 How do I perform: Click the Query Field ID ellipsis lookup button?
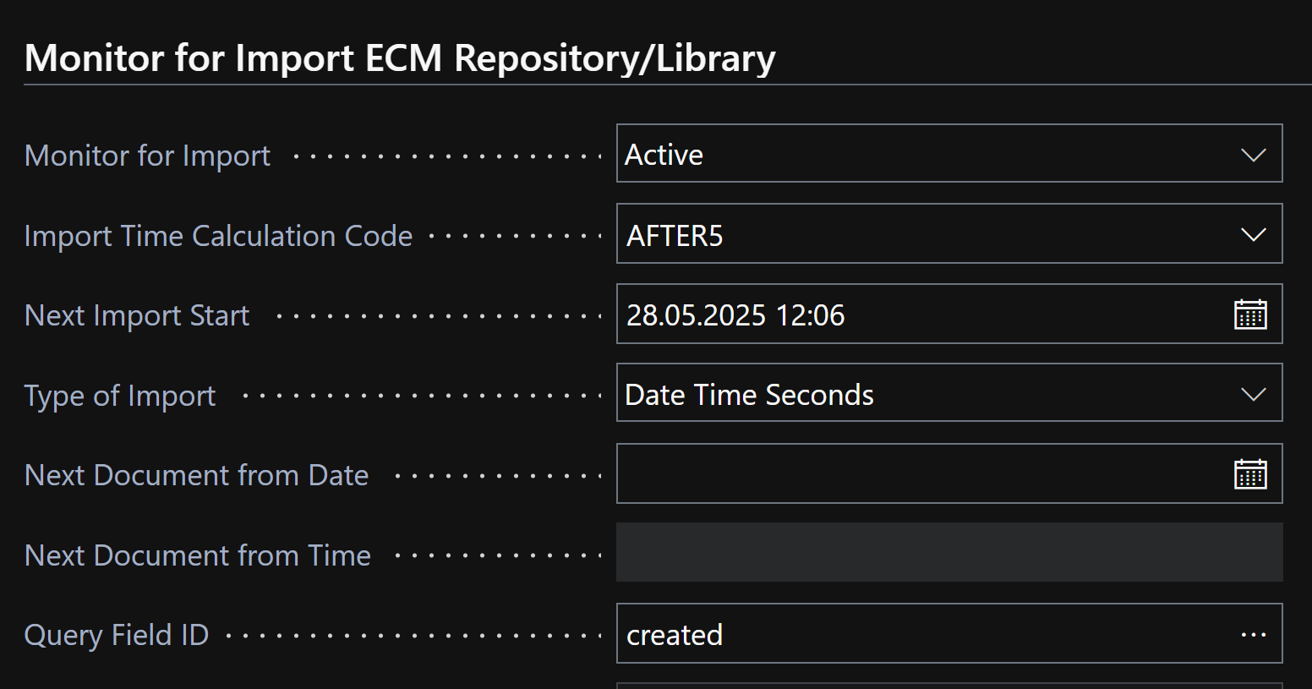pos(1253,635)
